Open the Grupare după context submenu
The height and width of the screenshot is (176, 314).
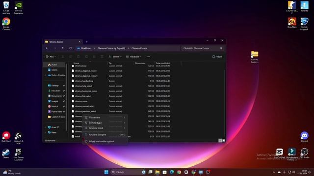point(105,128)
